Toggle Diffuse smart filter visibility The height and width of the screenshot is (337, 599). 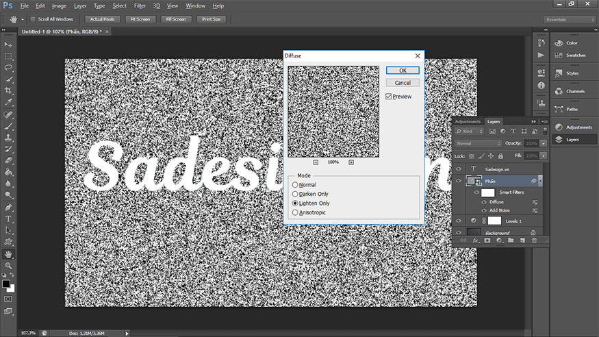tap(484, 202)
